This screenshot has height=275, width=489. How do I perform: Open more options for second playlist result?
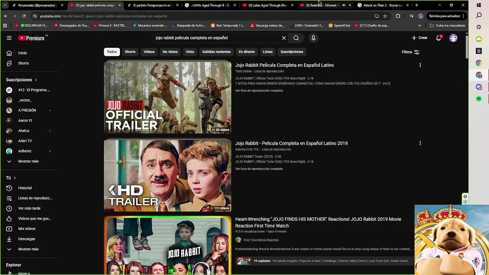point(420,143)
